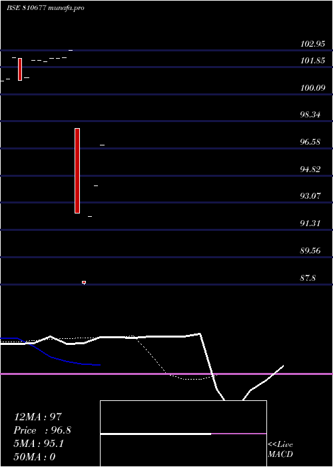Screen dimensions: 333x467
Task: Click the small red candle near 87.8
Action: pos(84,282)
